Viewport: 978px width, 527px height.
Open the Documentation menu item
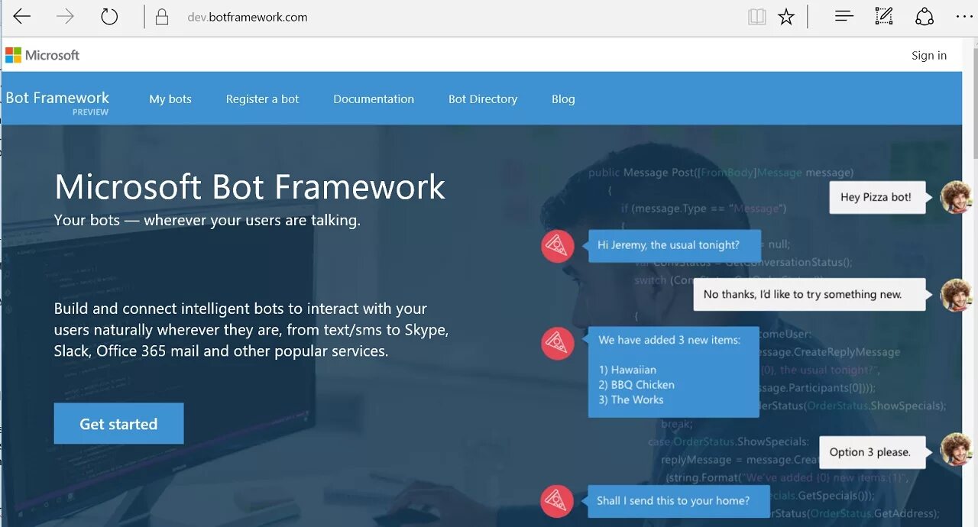[374, 99]
